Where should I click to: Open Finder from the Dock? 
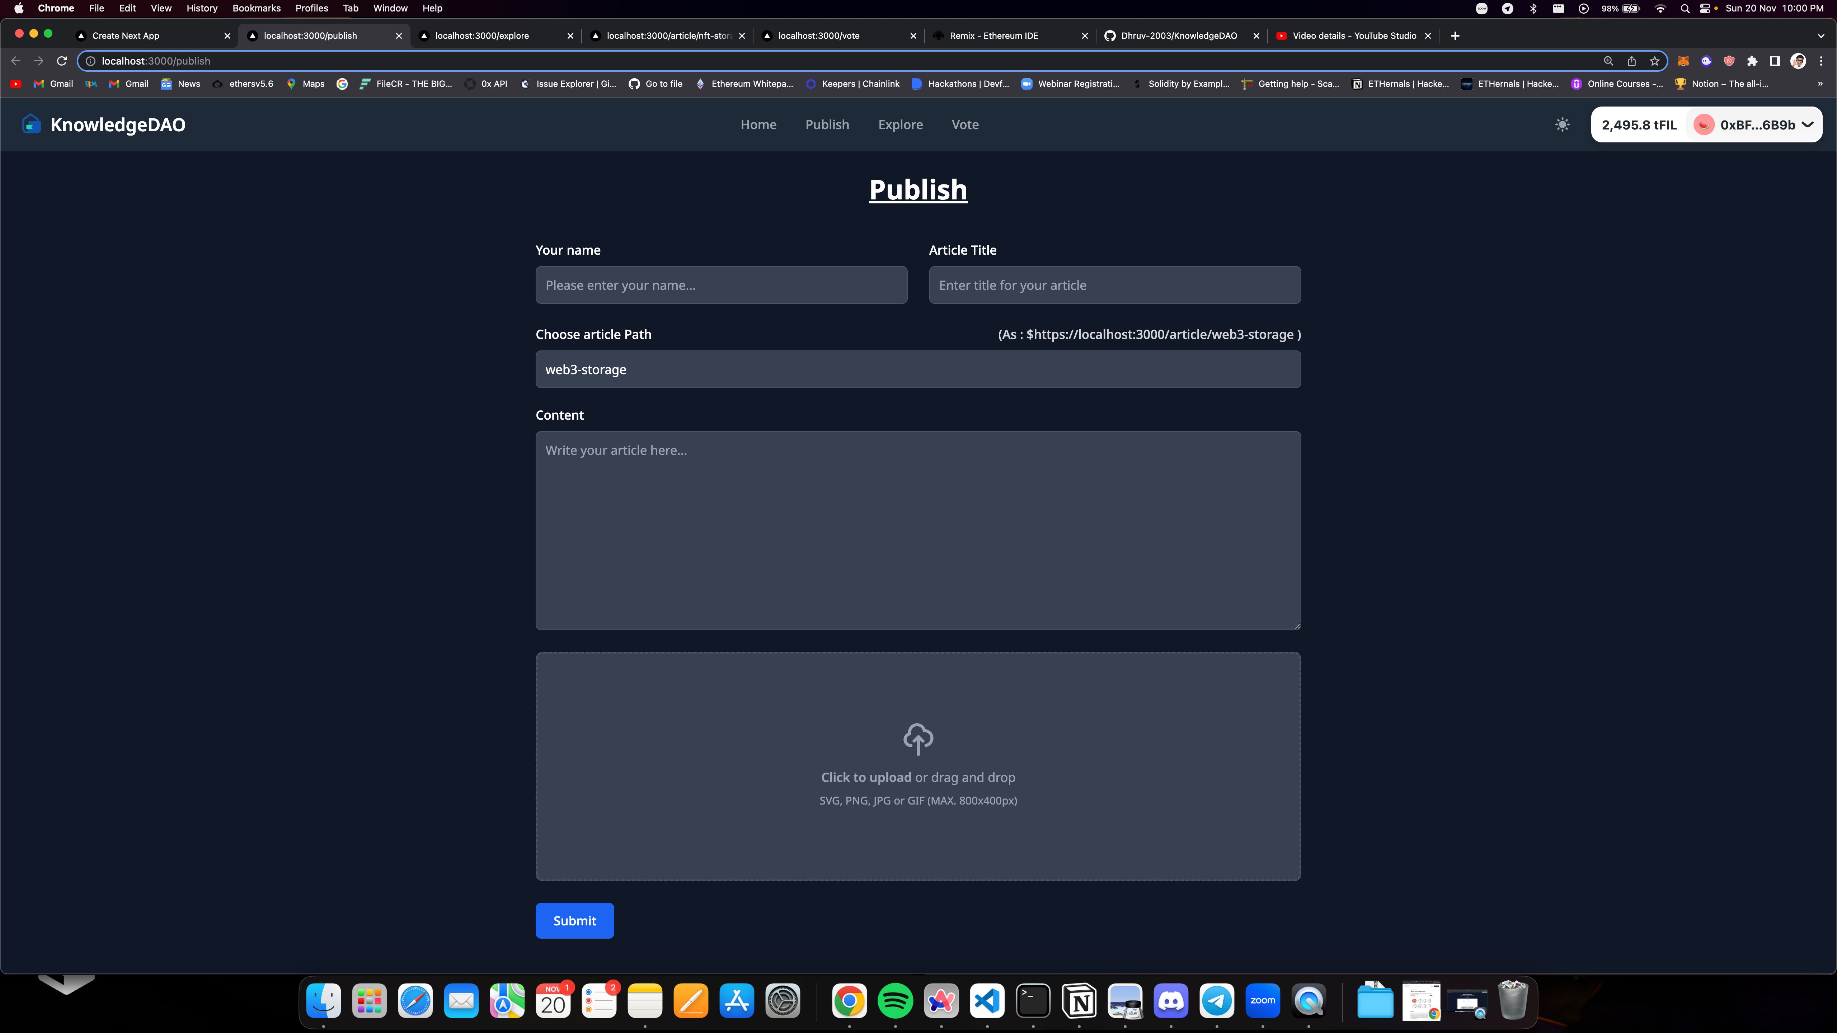coord(323,1001)
